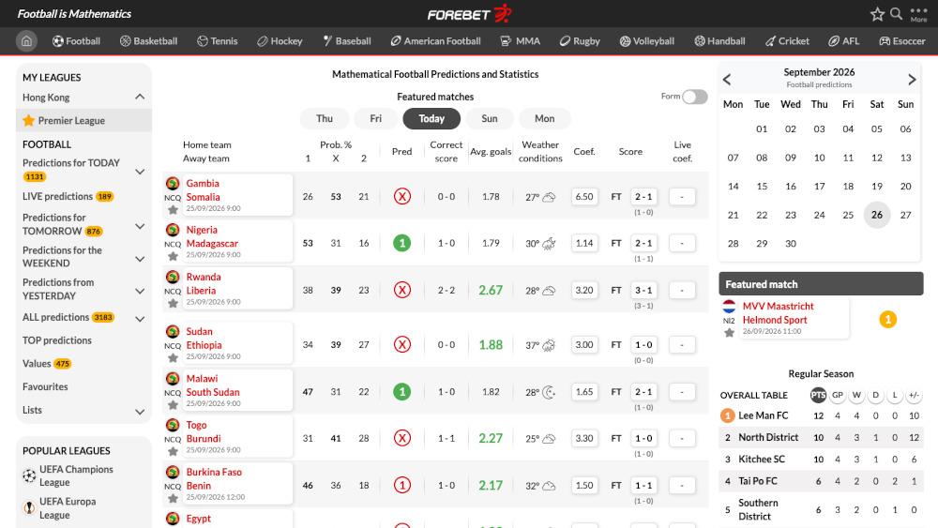Click the live coef box in Rwanda row
The image size is (938, 528).
[681, 290]
